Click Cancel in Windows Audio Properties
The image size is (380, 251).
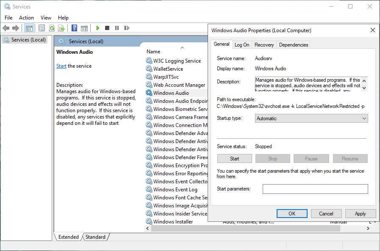pyautogui.click(x=326, y=213)
